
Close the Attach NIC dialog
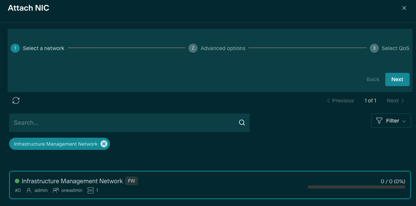pyautogui.click(x=404, y=8)
